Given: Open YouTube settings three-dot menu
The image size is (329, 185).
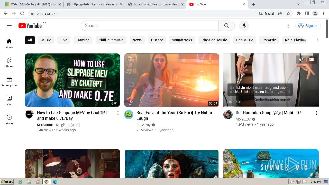Looking at the screenshot, I should pos(288,26).
